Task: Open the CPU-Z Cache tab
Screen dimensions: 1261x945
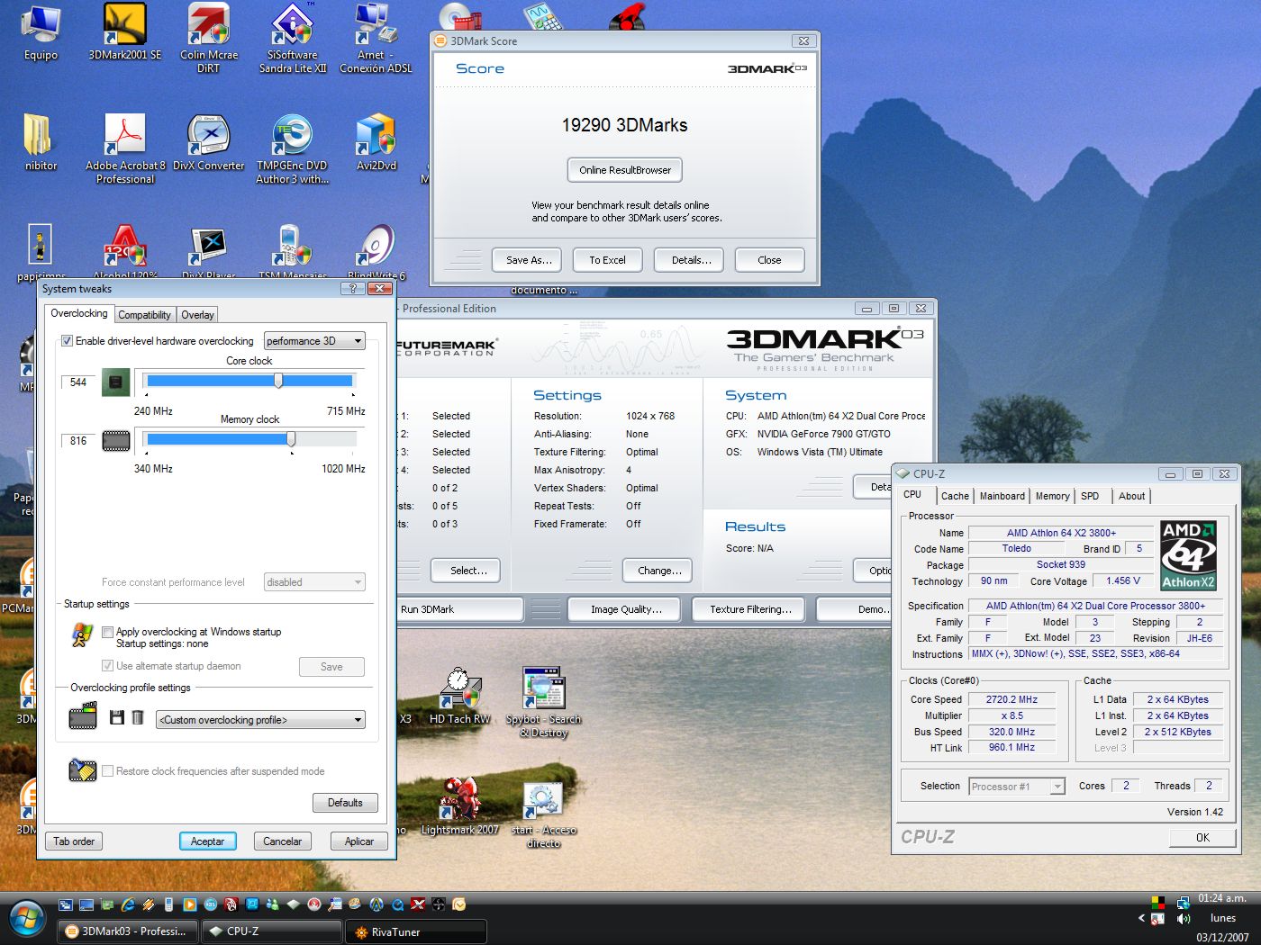Action: 955,496
